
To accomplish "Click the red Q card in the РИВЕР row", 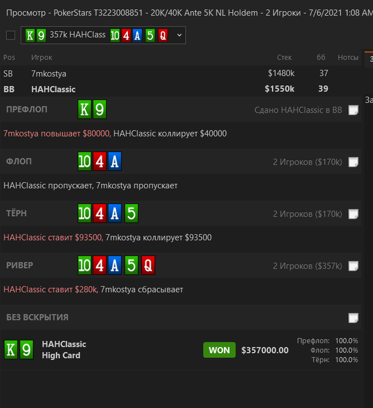I will coord(148,265).
